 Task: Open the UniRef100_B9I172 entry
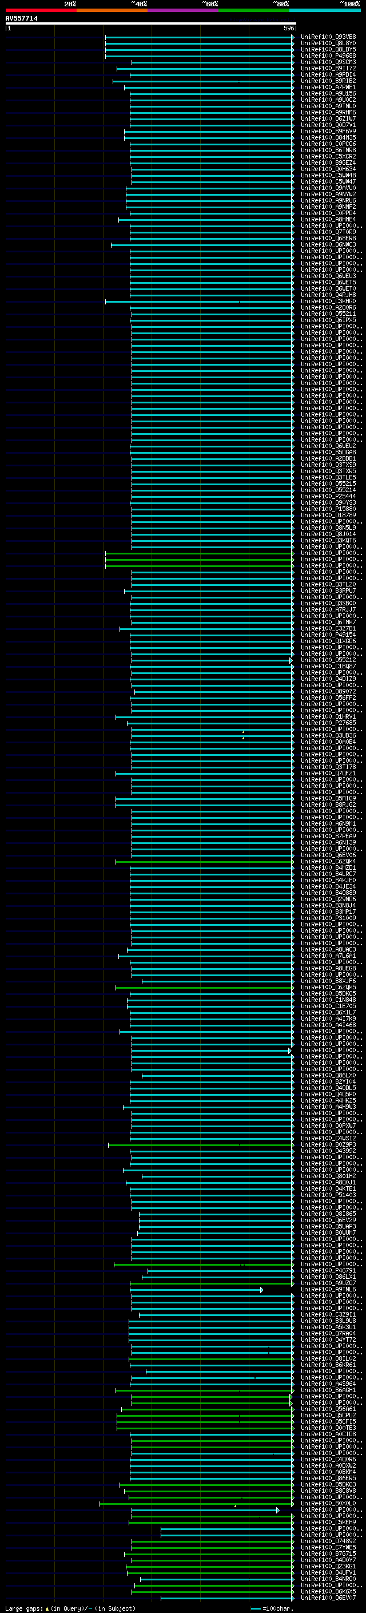[x=328, y=68]
